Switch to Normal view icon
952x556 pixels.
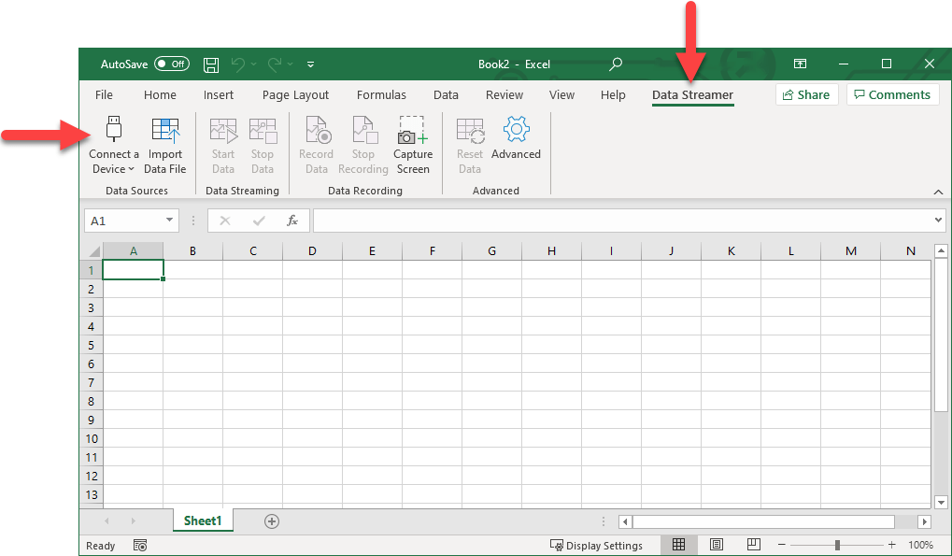679,545
